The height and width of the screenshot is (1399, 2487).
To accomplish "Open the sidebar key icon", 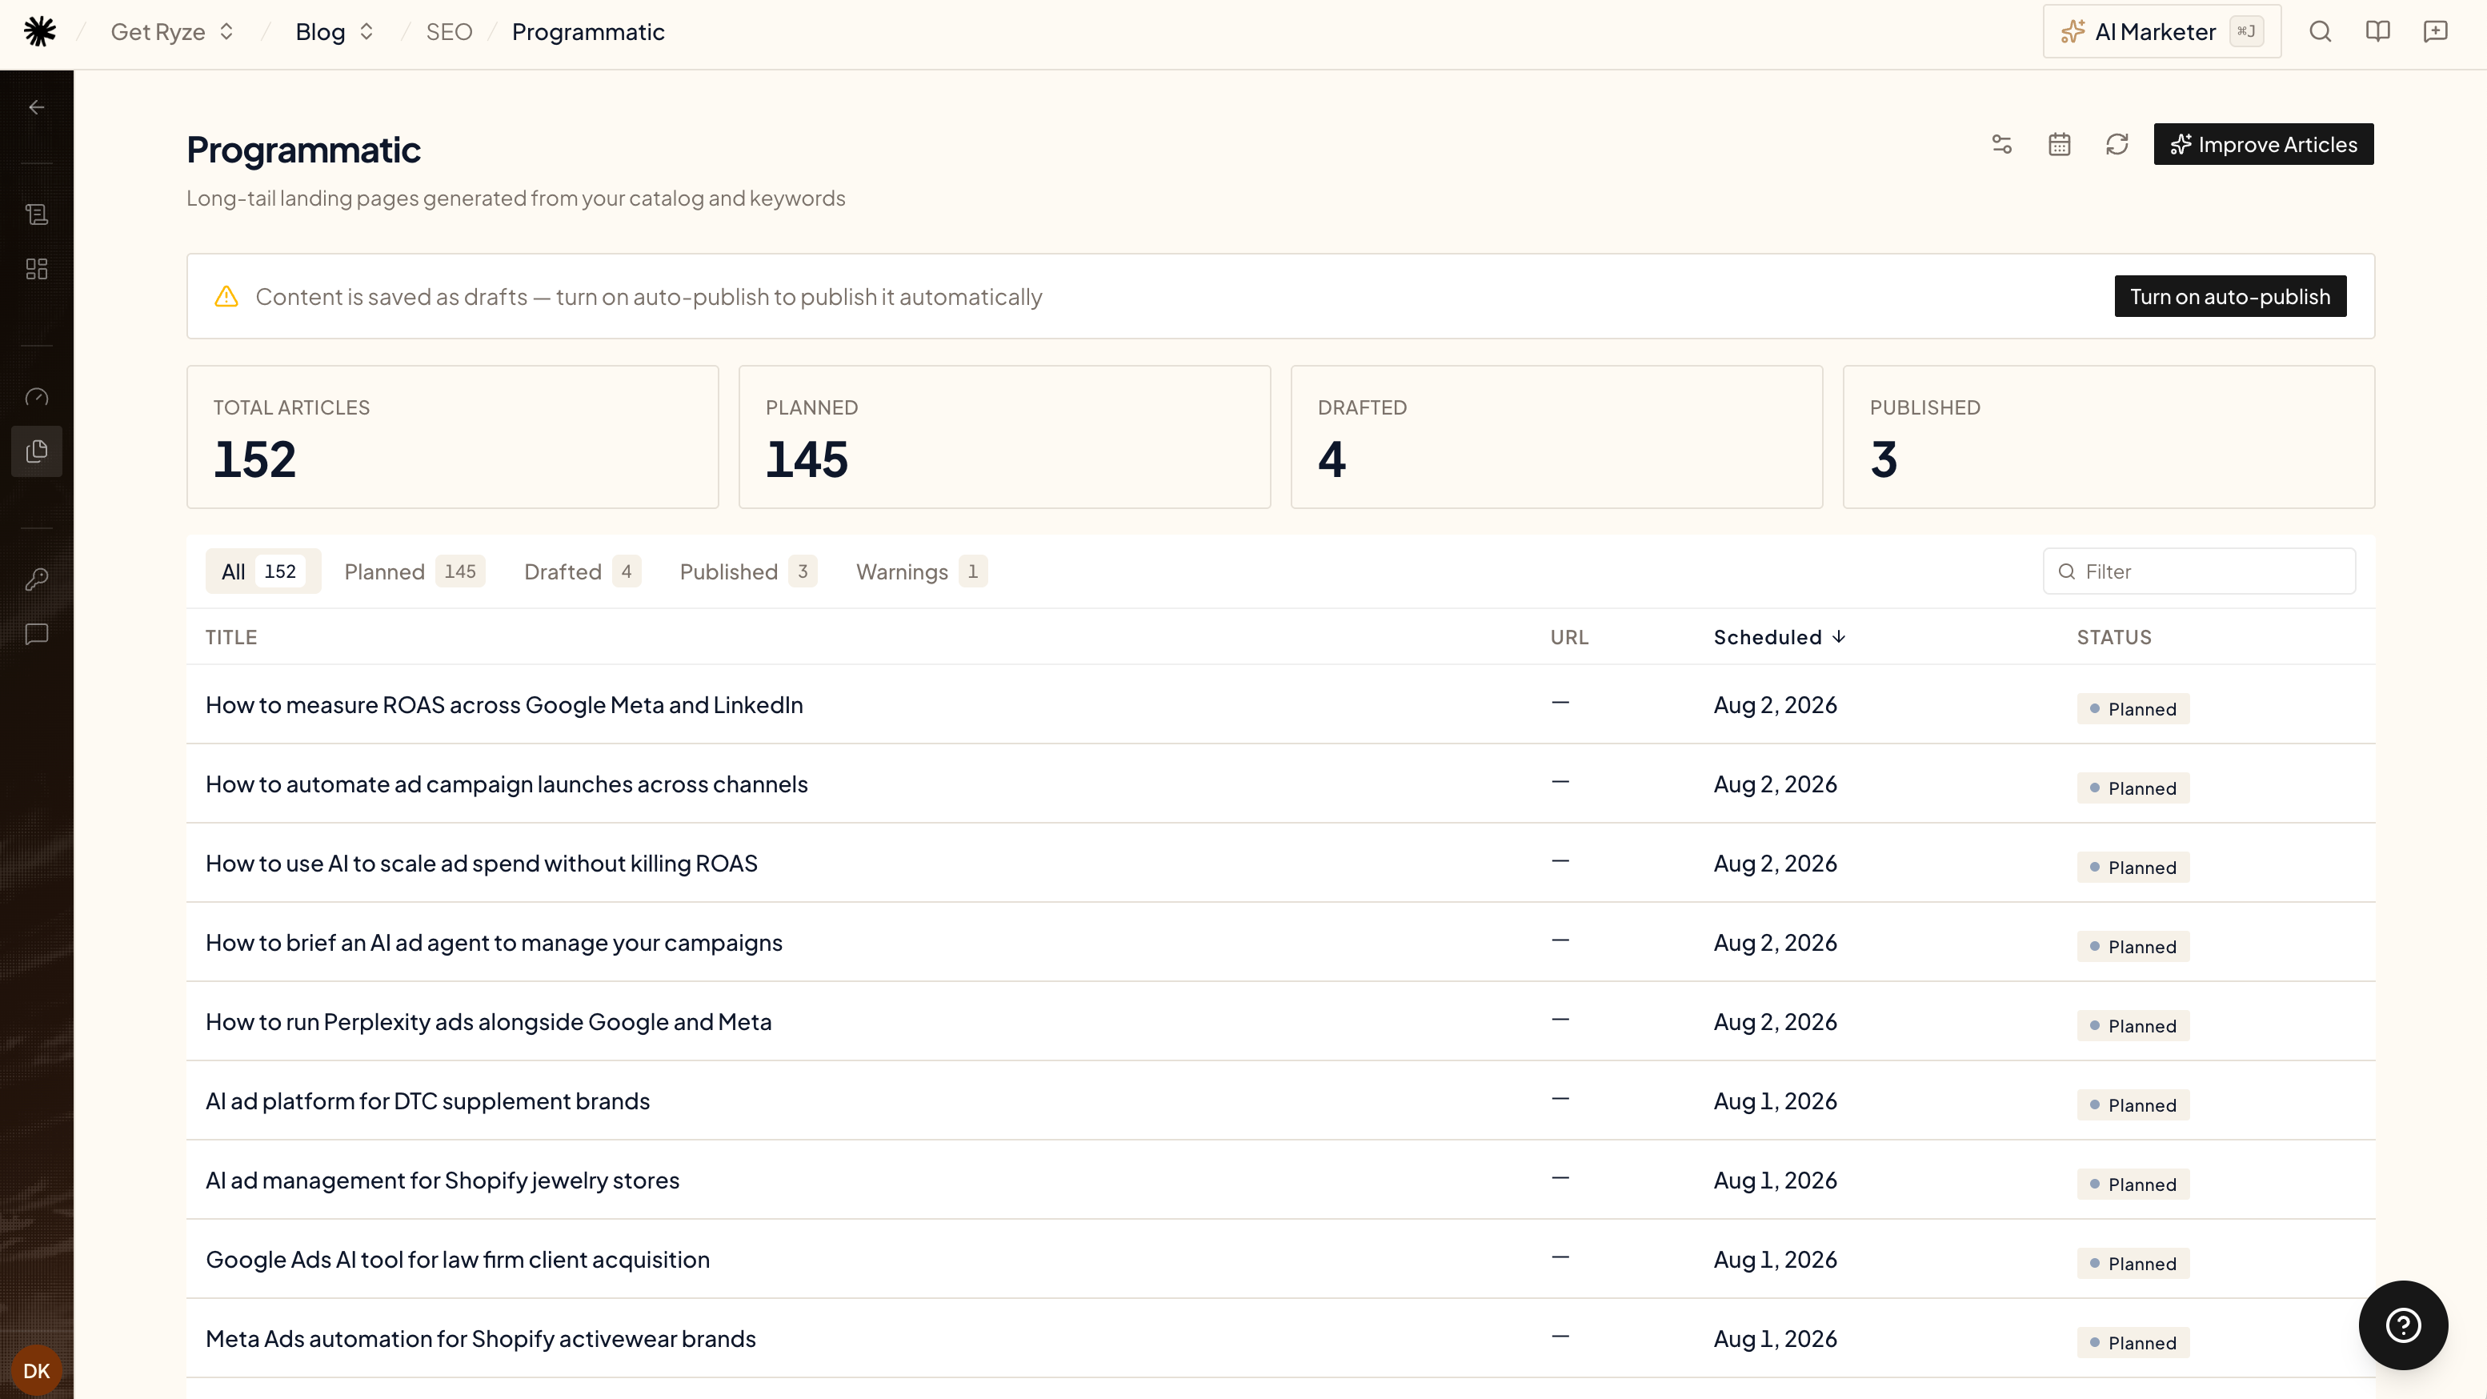I will [37, 579].
